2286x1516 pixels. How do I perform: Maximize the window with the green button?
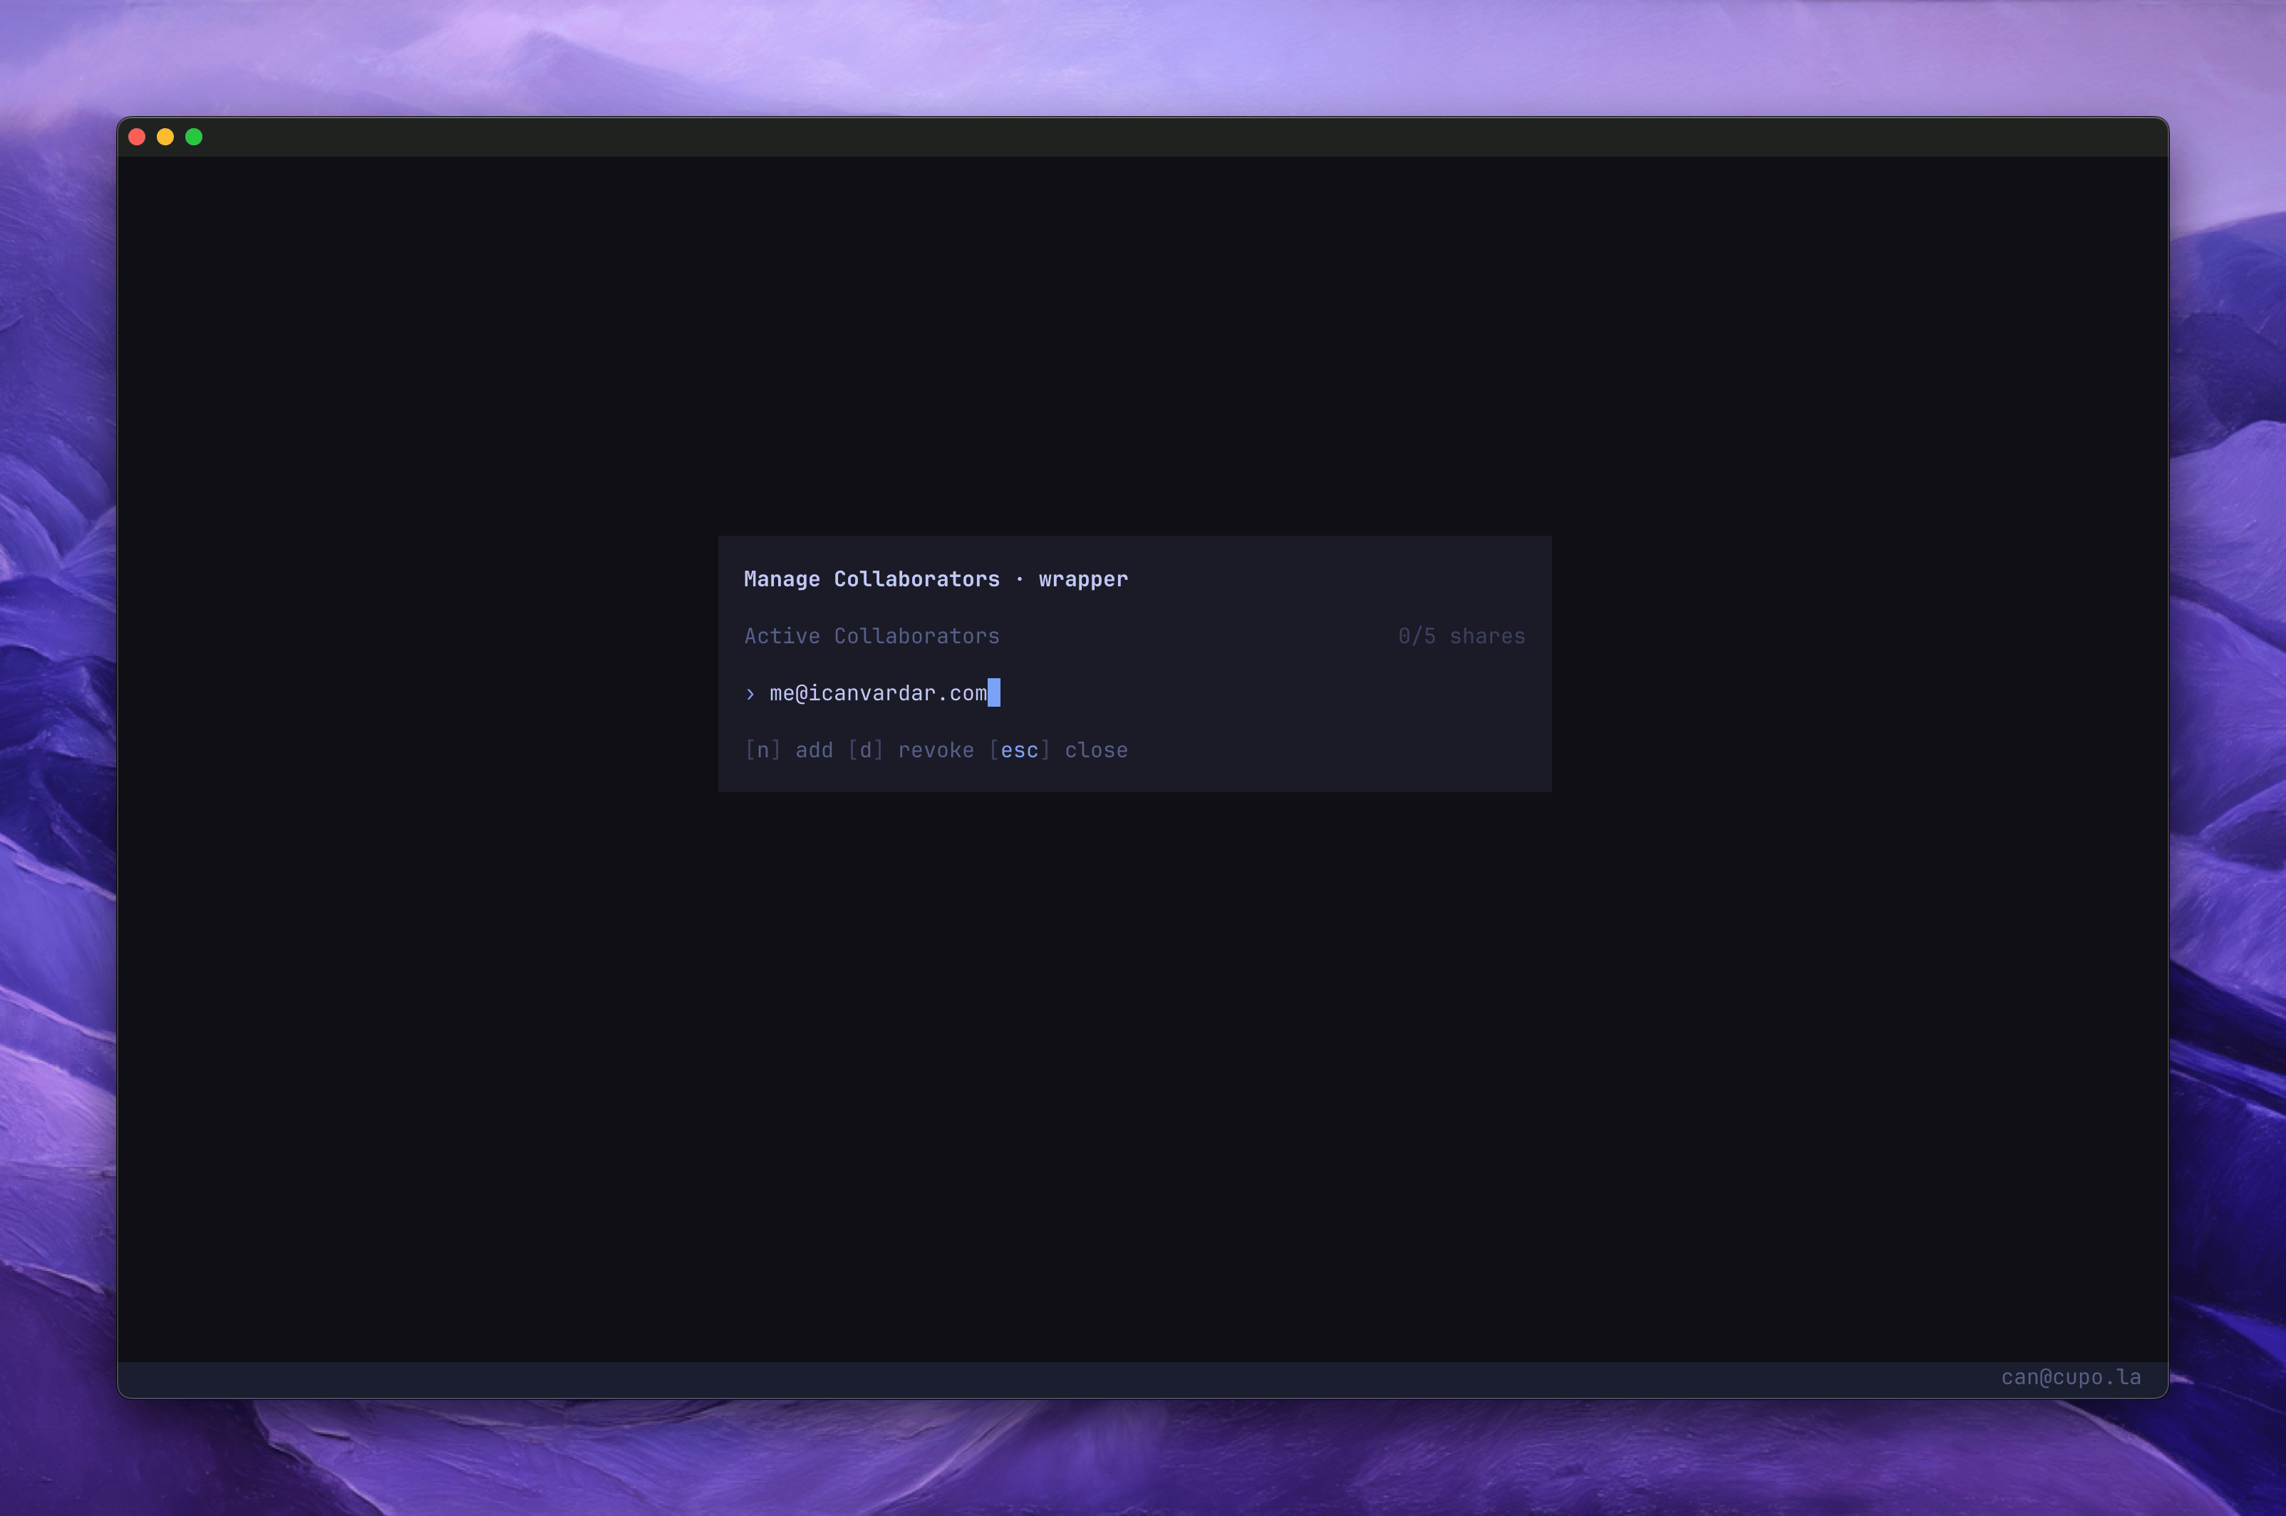coord(193,137)
